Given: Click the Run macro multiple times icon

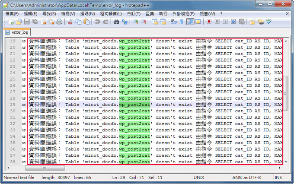Looking at the screenshot, I should (x=233, y=22).
